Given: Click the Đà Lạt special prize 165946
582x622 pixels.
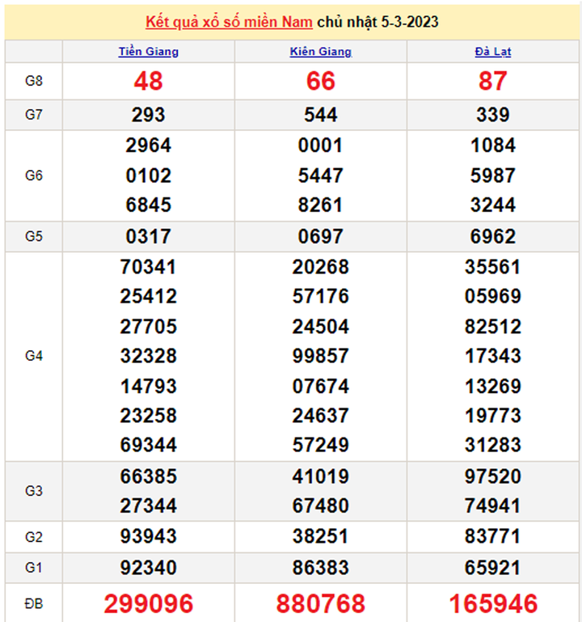Looking at the screenshot, I should 492,603.
